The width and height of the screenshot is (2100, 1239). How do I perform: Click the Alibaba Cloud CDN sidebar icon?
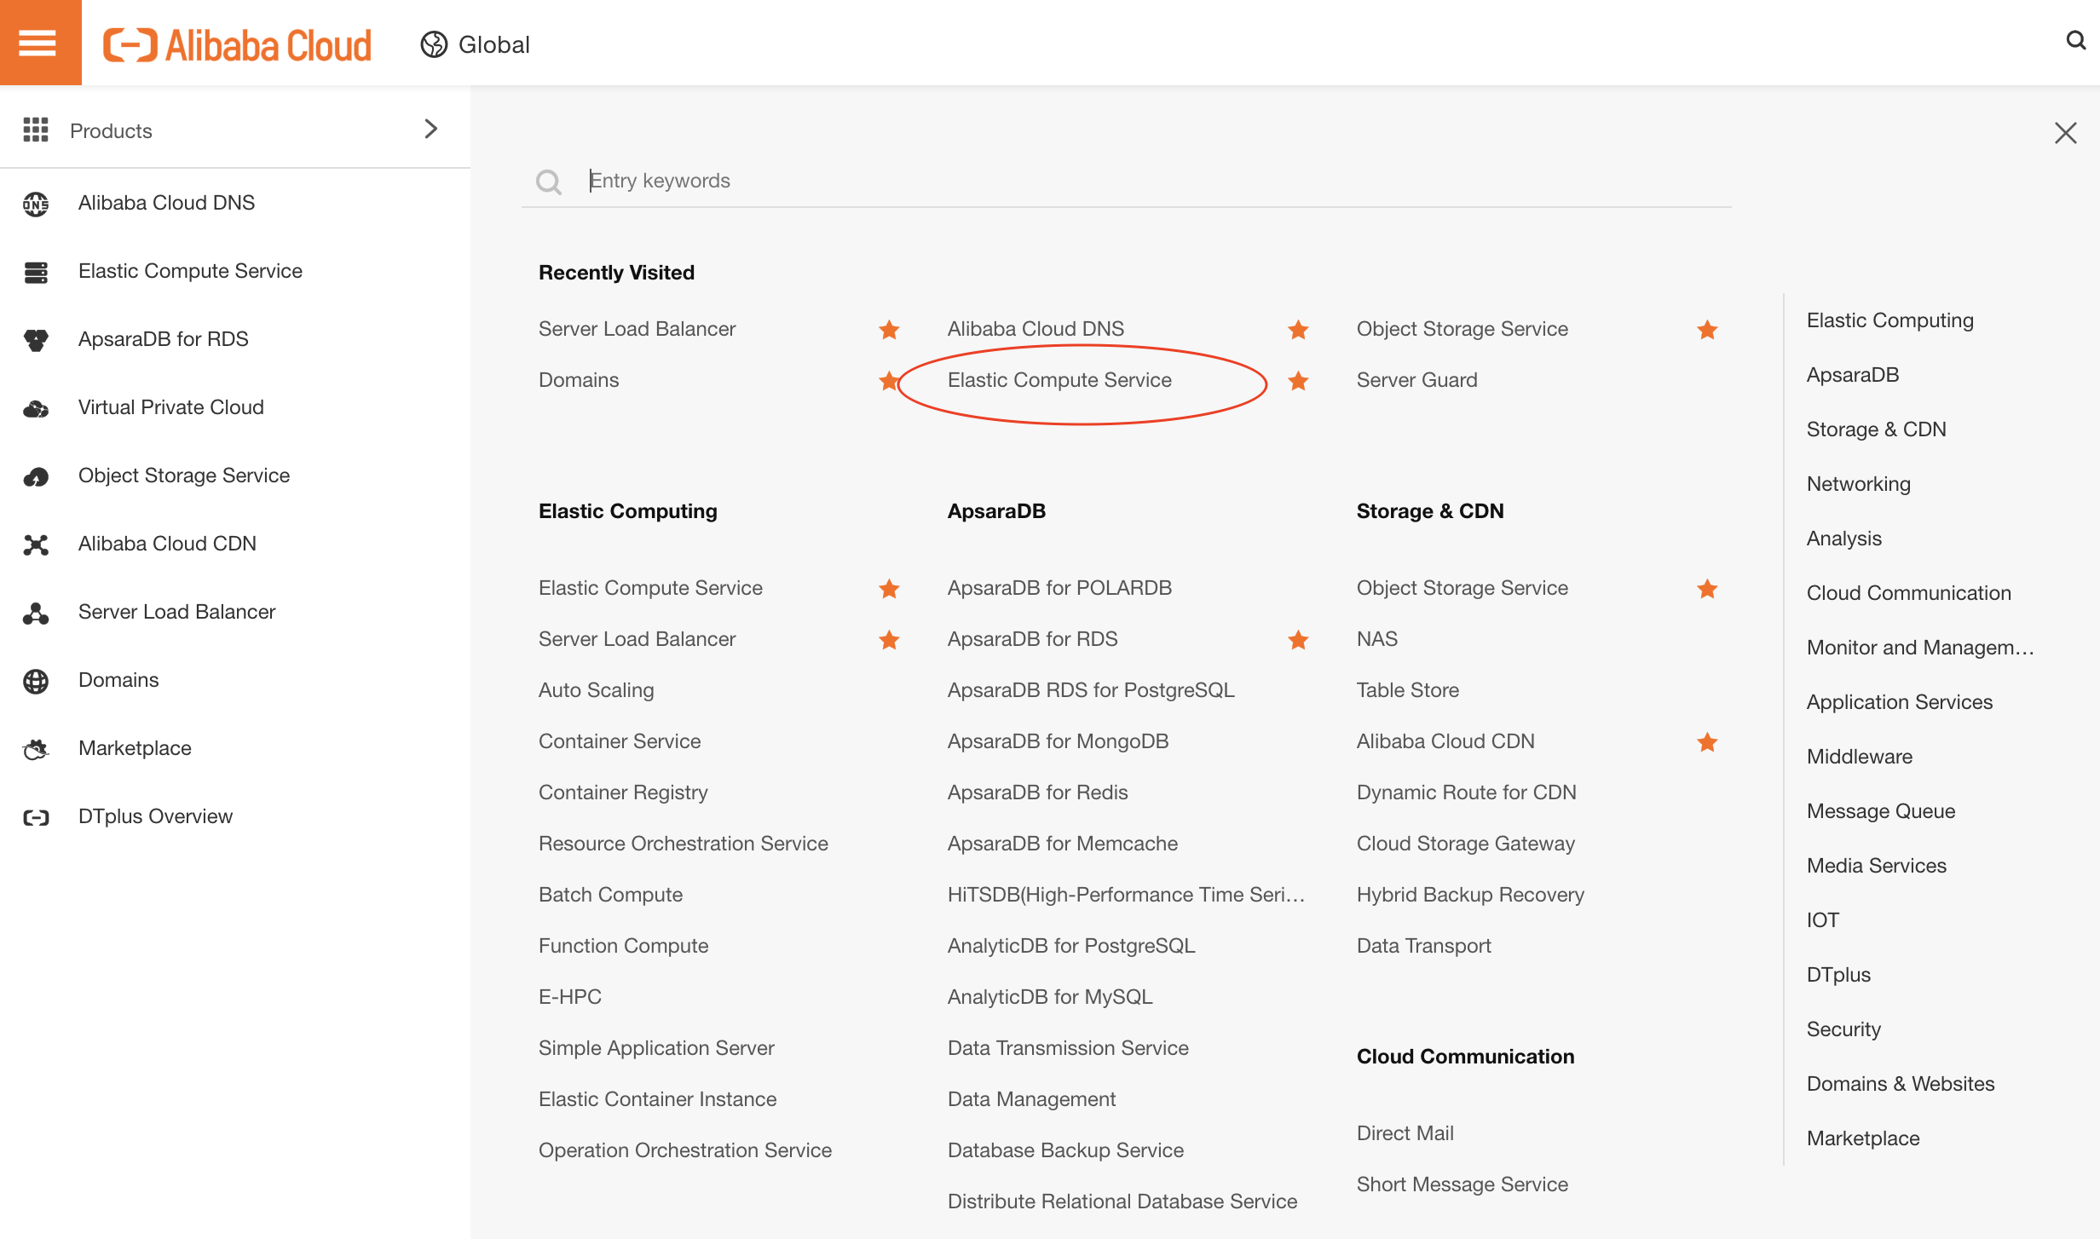(36, 545)
